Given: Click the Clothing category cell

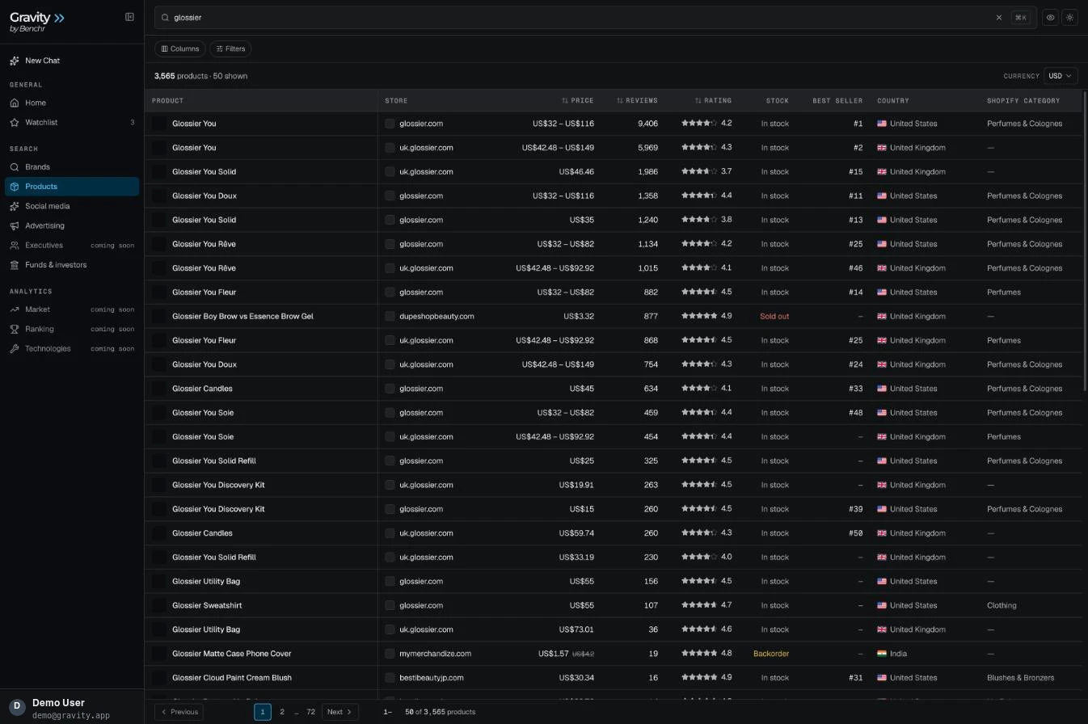Looking at the screenshot, I should (x=1002, y=605).
